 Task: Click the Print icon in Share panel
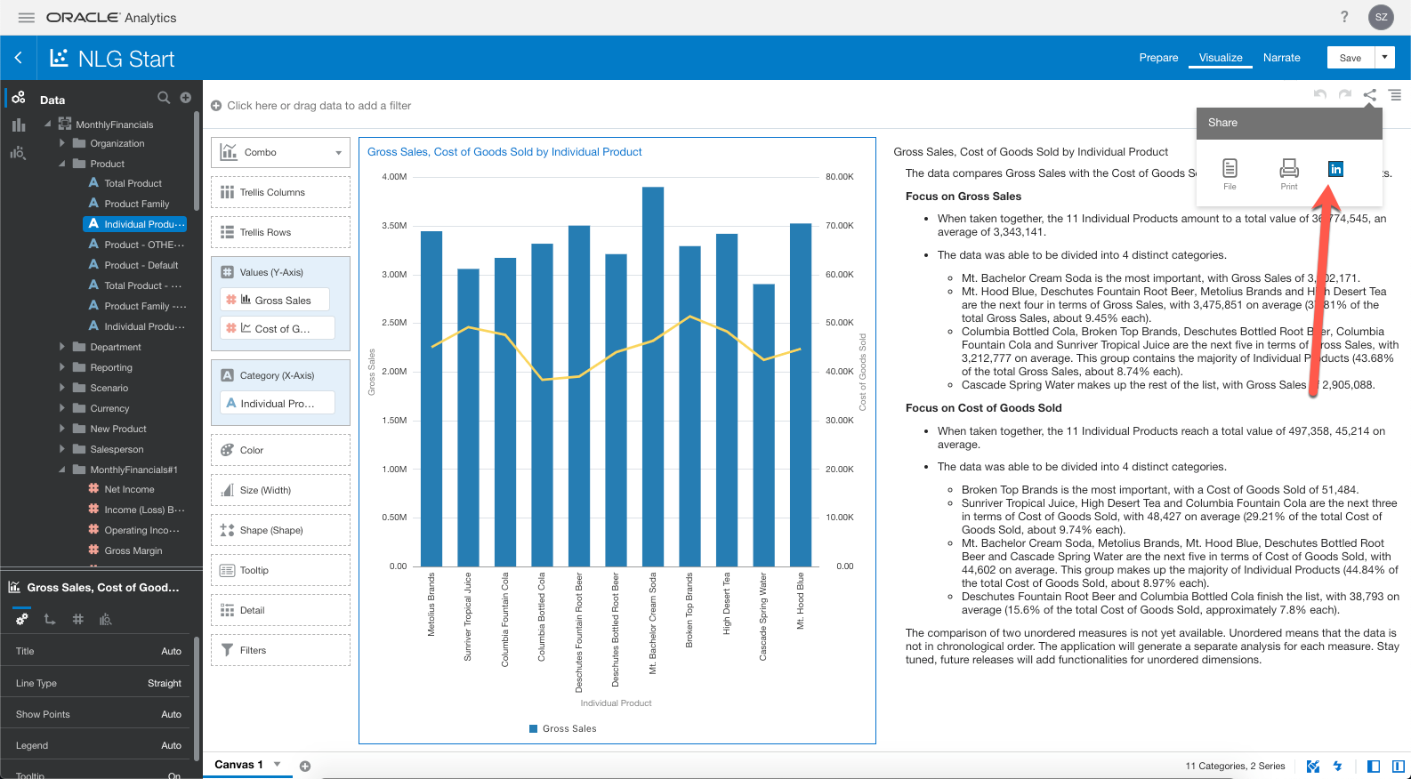tap(1288, 173)
